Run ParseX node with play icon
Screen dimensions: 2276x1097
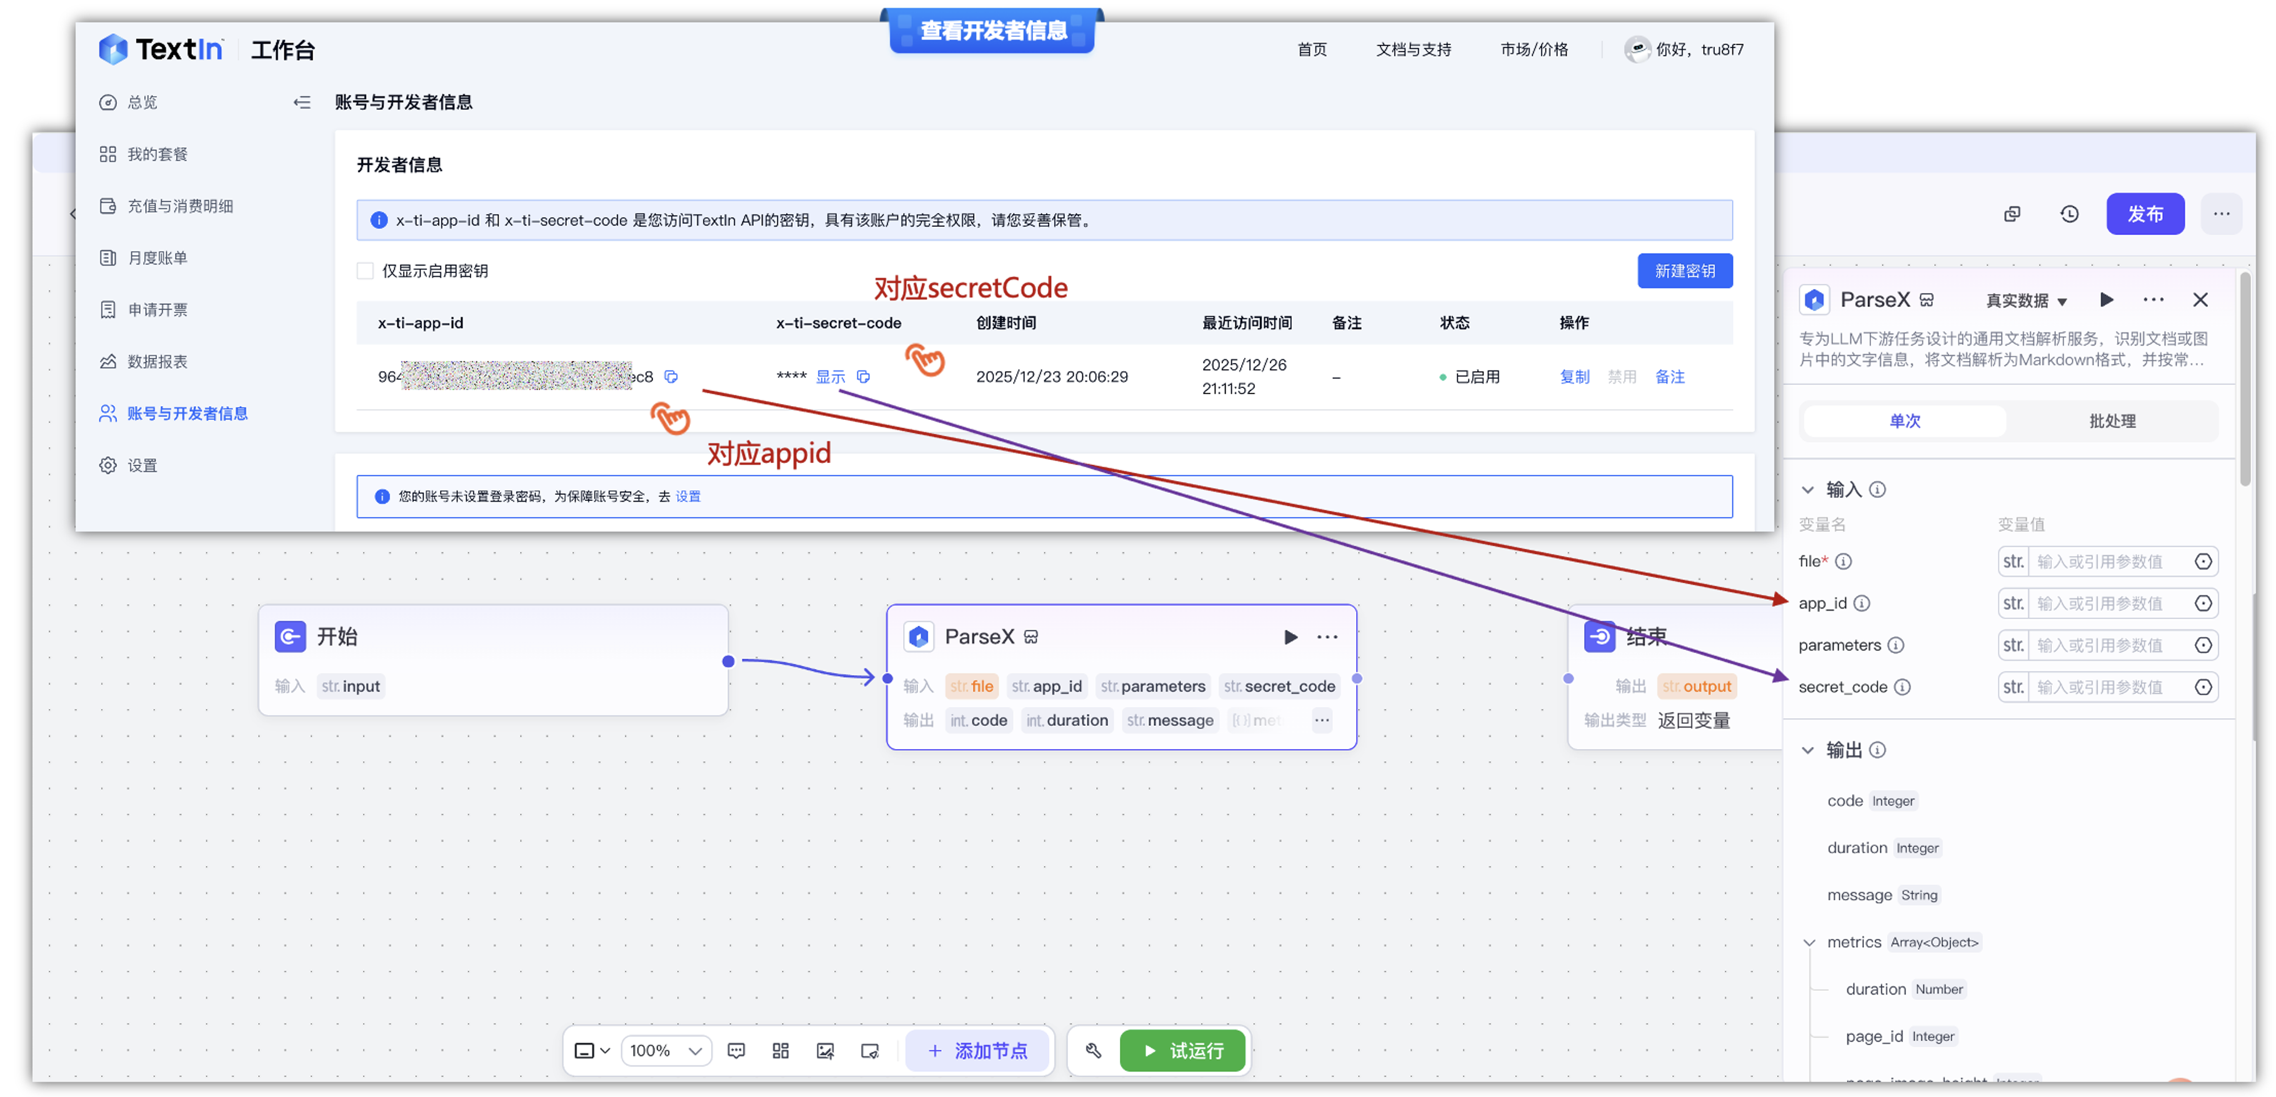1290,637
